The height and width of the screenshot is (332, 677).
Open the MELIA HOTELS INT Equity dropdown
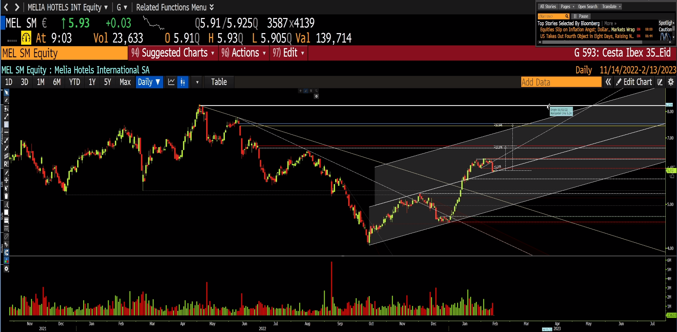[68, 7]
